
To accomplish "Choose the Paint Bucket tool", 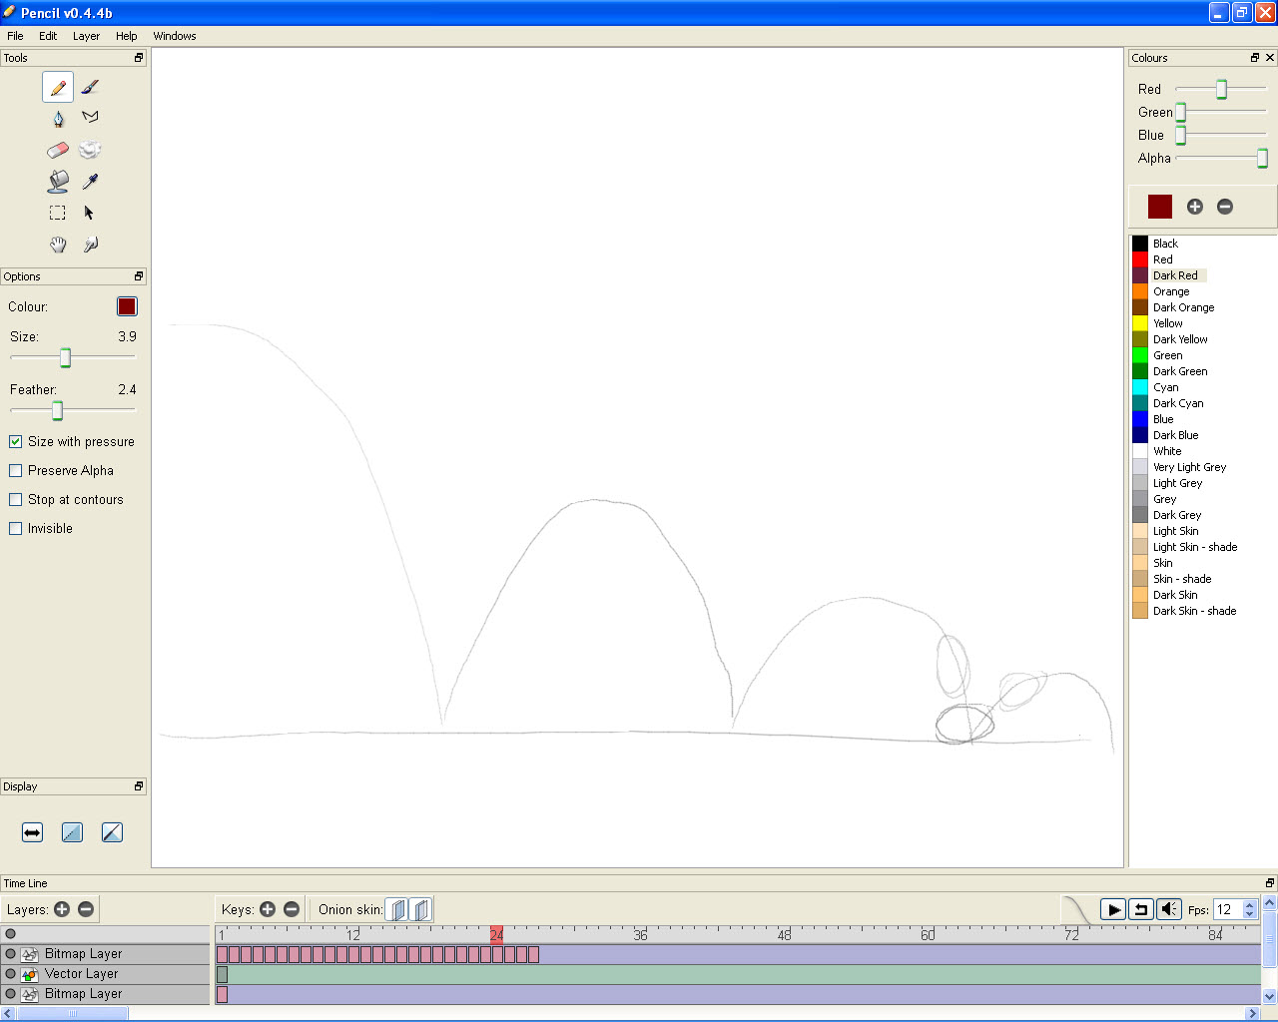I will coord(58,181).
